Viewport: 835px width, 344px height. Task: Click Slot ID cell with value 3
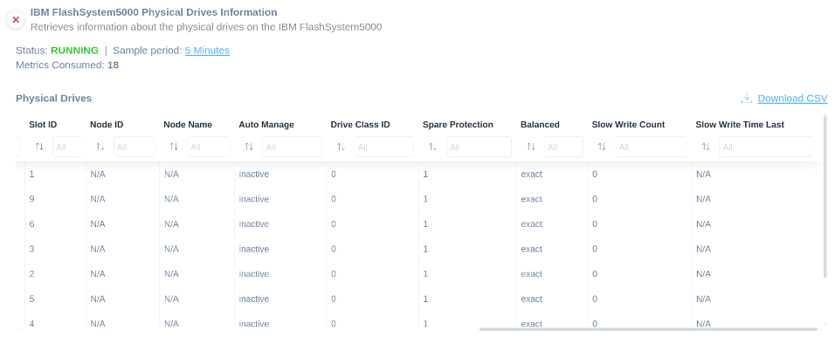tap(31, 249)
